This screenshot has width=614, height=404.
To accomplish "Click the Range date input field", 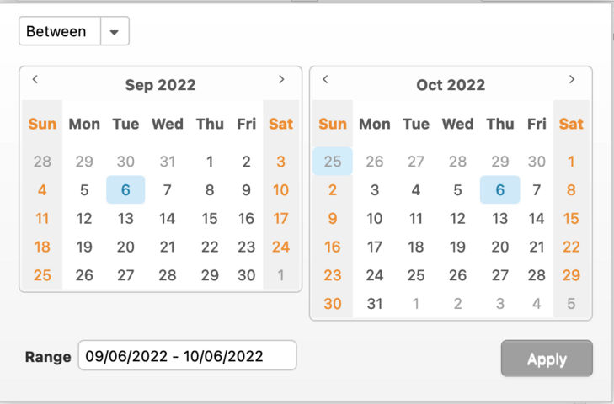I will click(x=187, y=356).
